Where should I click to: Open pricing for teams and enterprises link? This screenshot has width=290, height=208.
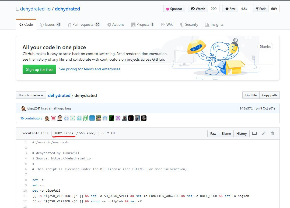89,69
